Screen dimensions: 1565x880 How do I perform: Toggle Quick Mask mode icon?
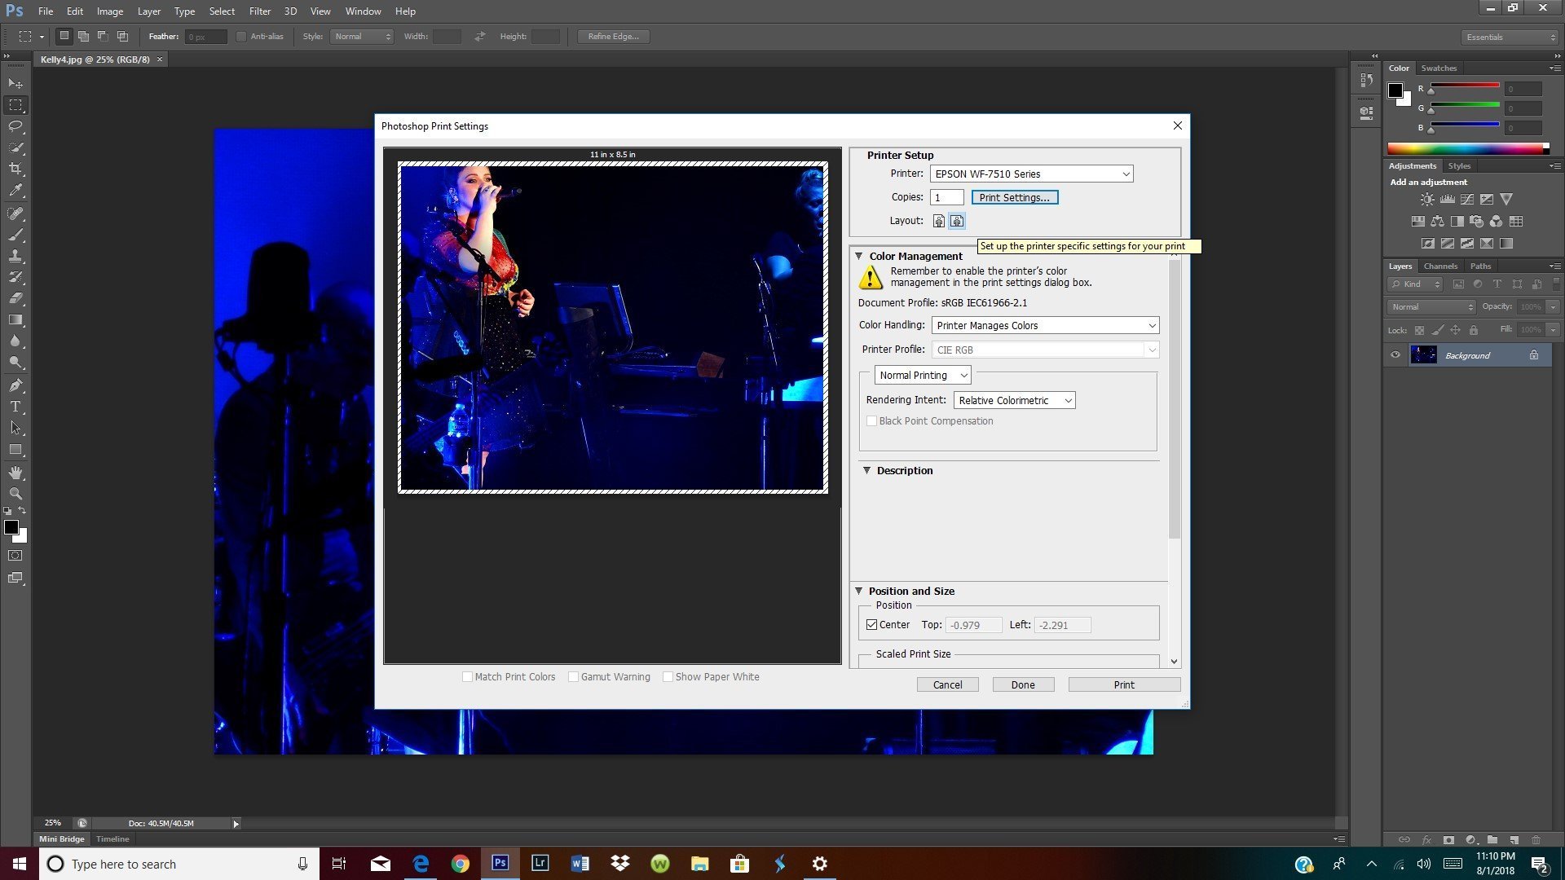click(15, 556)
